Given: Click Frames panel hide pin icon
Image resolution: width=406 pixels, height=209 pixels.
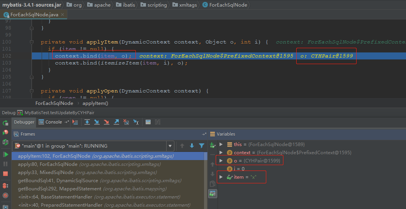Looking at the screenshot, I should [204, 134].
